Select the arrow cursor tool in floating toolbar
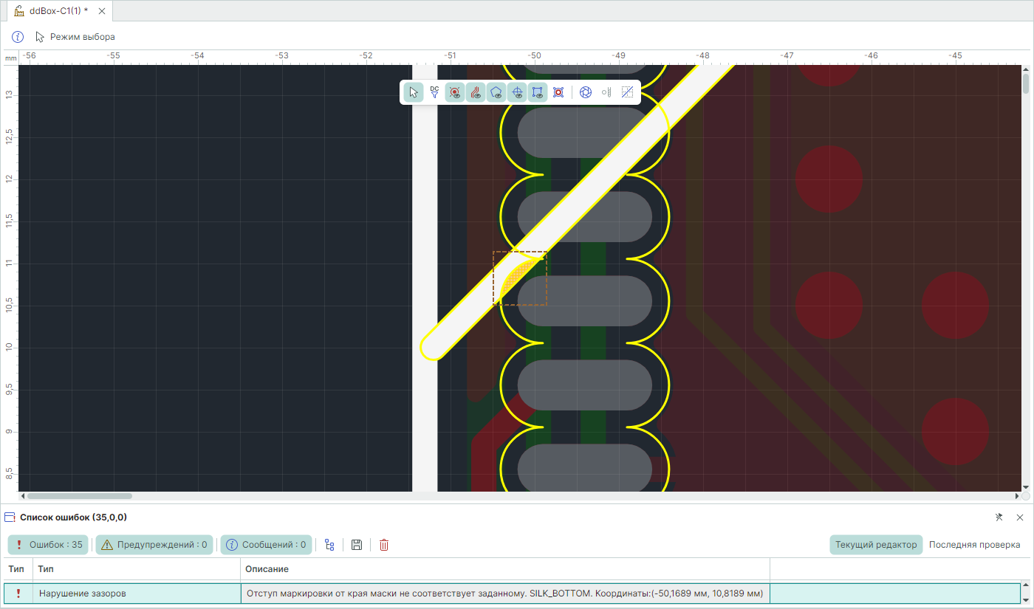The height and width of the screenshot is (609, 1034). [414, 92]
